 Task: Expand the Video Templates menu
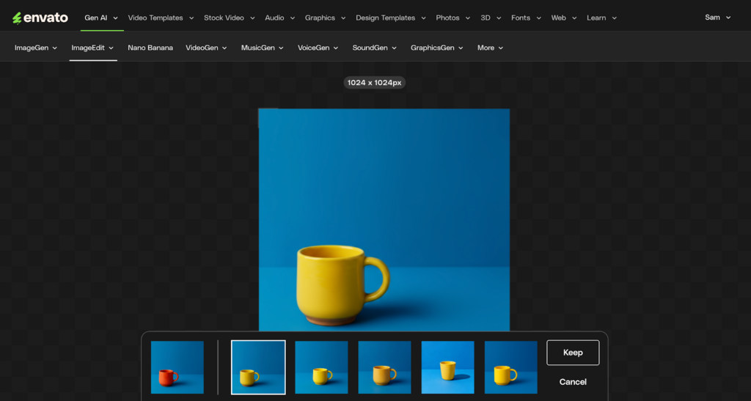[x=161, y=18]
